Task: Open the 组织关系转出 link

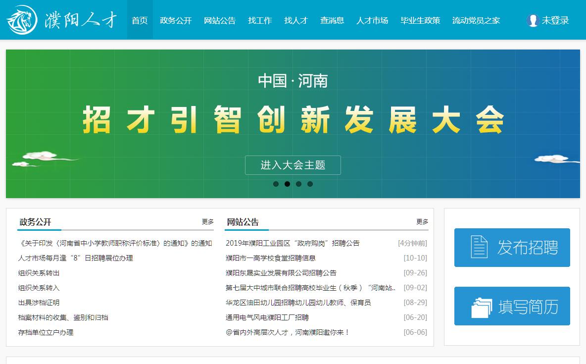Action: coord(39,273)
